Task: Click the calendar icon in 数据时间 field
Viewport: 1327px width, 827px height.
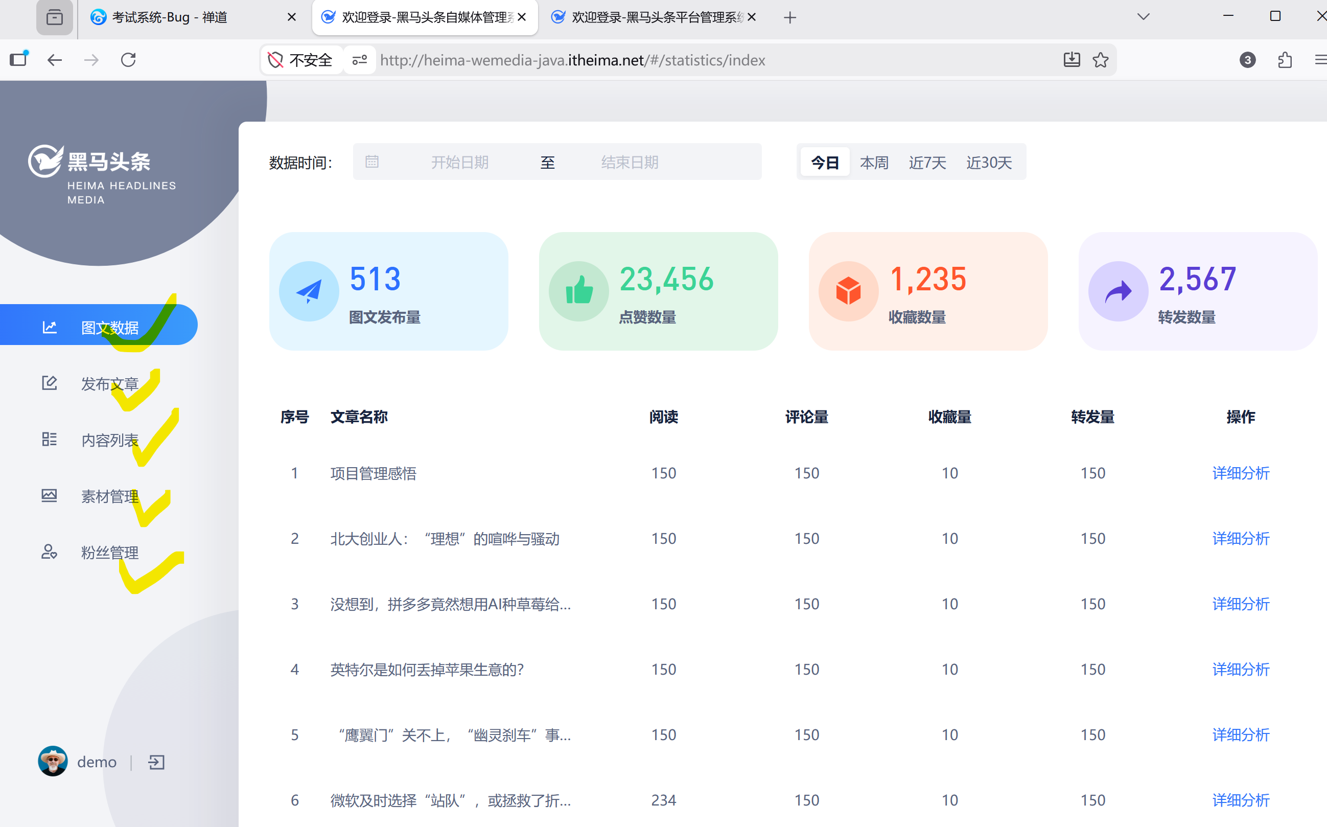Action: [373, 162]
